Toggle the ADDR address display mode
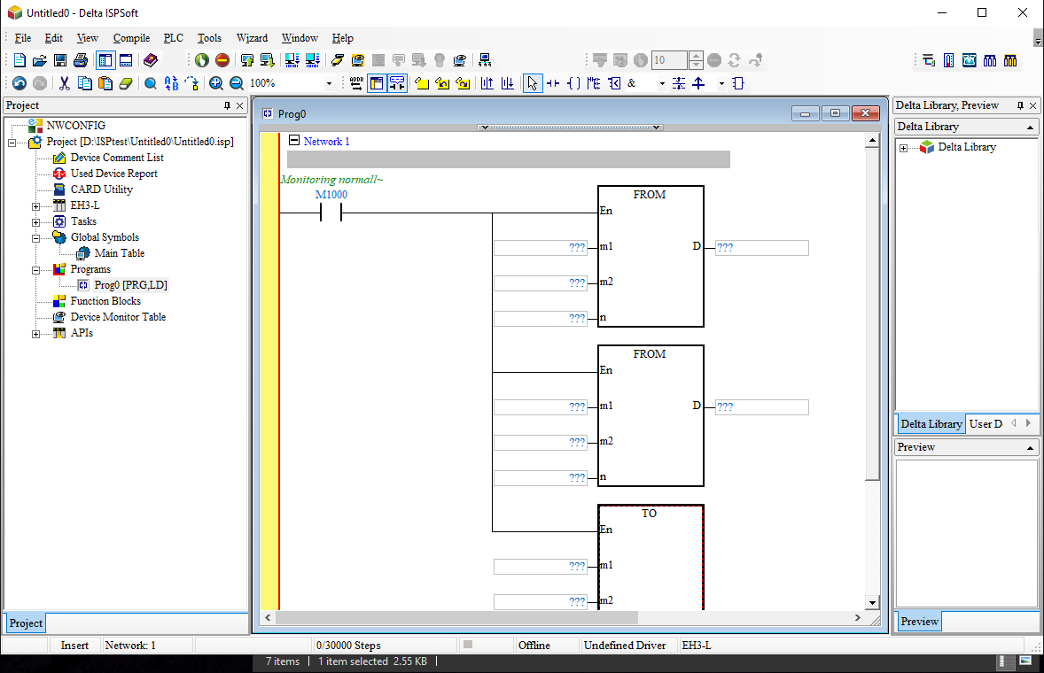The image size is (1044, 673). click(x=354, y=83)
